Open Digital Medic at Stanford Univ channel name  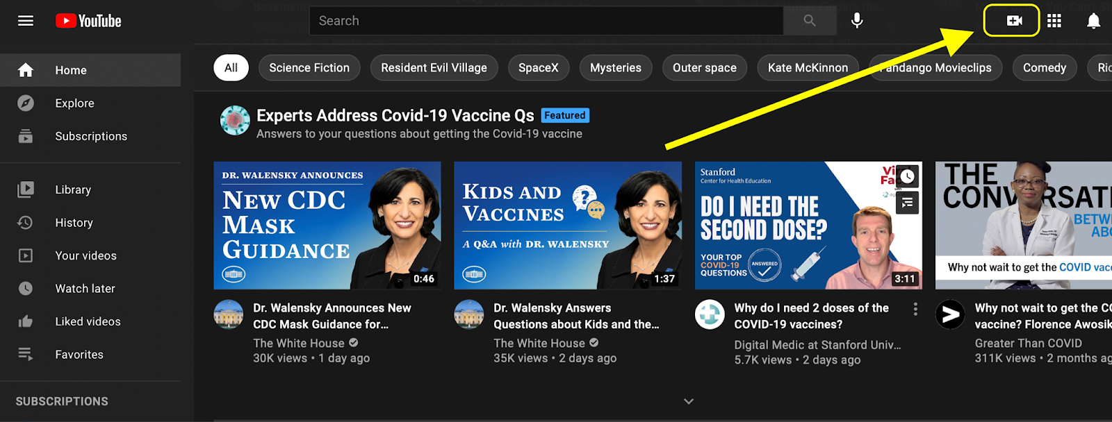817,345
